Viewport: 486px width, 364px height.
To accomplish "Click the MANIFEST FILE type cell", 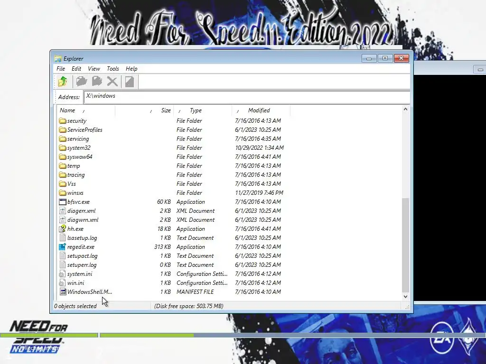I will 195,292.
